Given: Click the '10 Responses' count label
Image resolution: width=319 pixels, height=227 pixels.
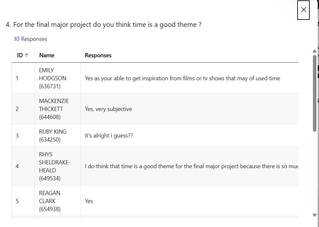Looking at the screenshot, I should [30, 39].
